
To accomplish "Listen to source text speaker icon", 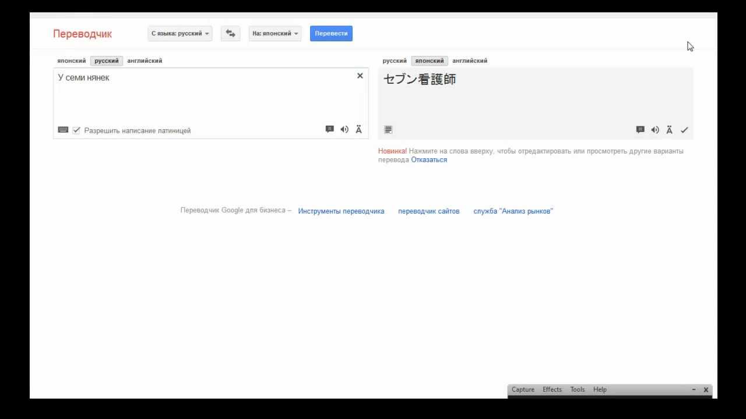I will pos(344,130).
